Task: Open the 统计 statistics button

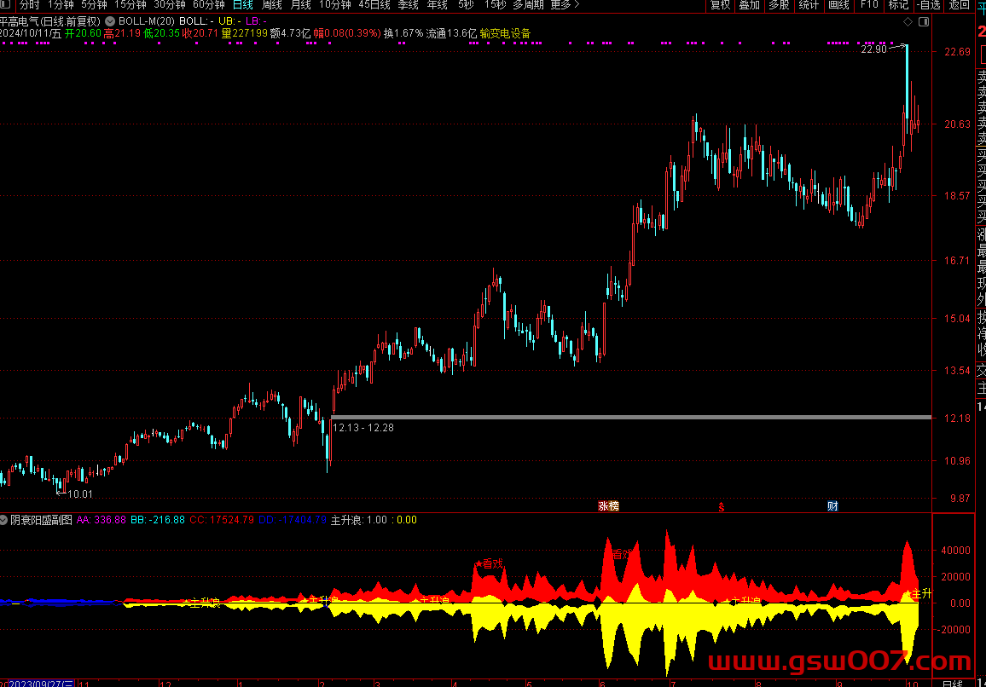Action: click(809, 5)
